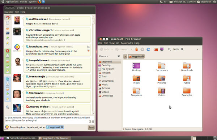
Task: Open the Gwibber menu
Action: pyautogui.click(x=9, y=12)
